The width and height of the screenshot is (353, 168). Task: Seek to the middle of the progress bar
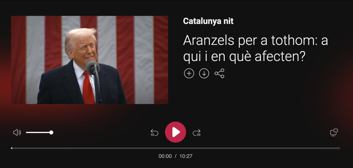pyautogui.click(x=175, y=148)
